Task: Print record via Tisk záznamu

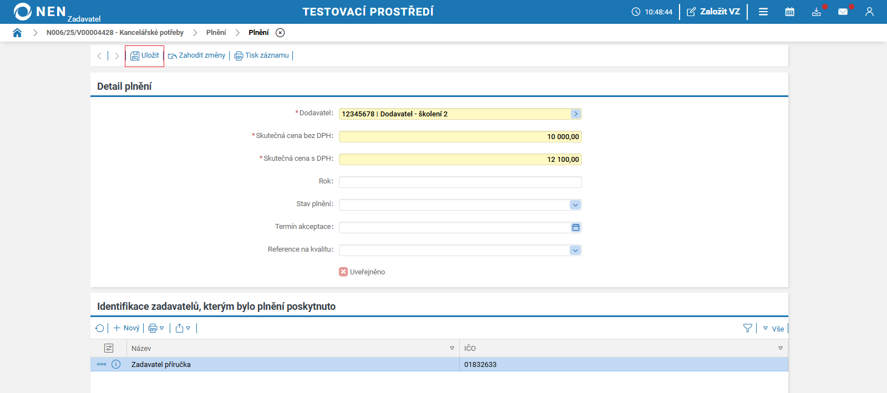Action: pyautogui.click(x=262, y=55)
